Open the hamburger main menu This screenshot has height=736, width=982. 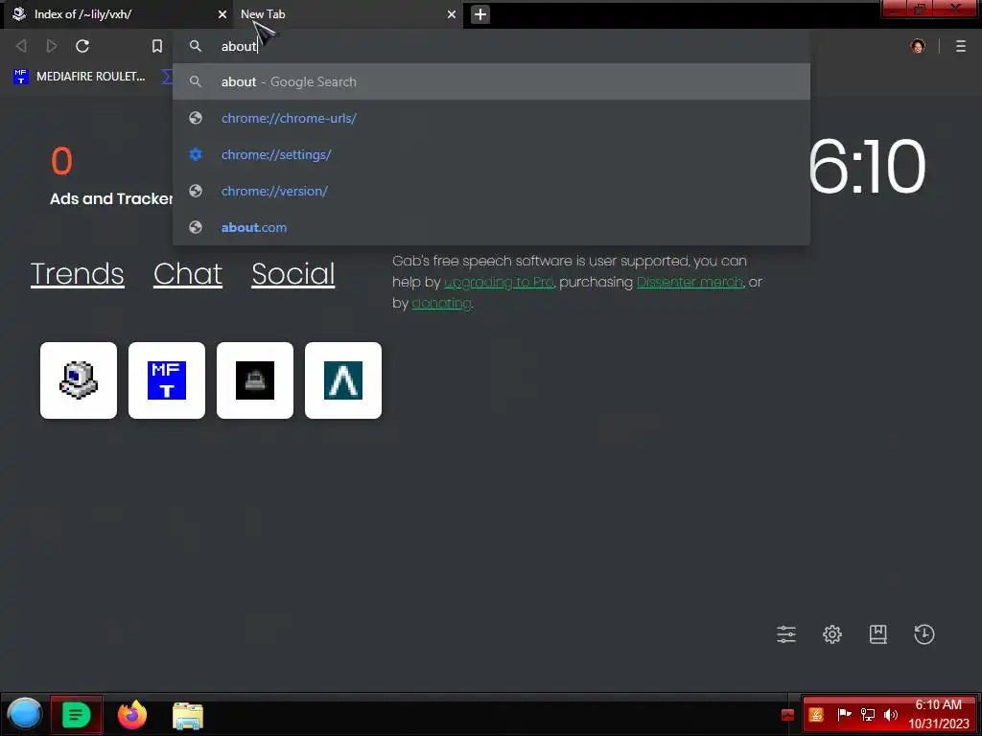point(961,46)
